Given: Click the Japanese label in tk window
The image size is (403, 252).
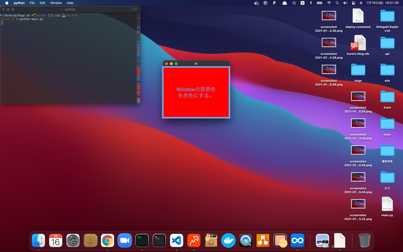Looking at the screenshot, I should click(x=196, y=92).
